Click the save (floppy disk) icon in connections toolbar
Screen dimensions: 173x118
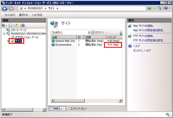pos(10,26)
